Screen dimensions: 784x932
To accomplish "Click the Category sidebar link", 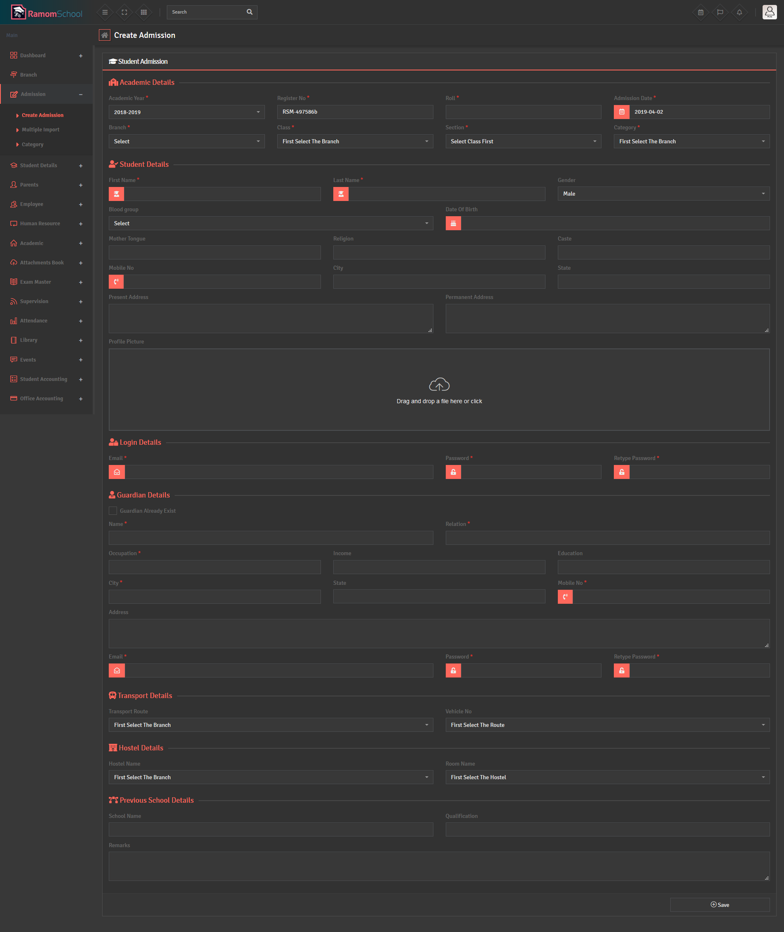I will (x=33, y=145).
